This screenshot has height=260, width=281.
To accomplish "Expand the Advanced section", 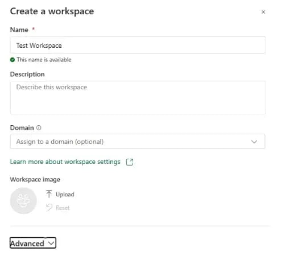I will [x=33, y=243].
